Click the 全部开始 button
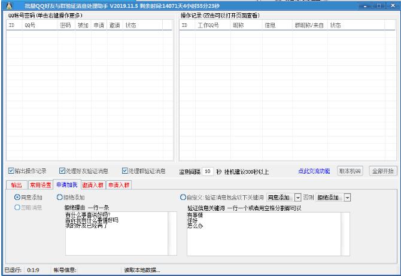This screenshot has width=401, height=276. 383,171
